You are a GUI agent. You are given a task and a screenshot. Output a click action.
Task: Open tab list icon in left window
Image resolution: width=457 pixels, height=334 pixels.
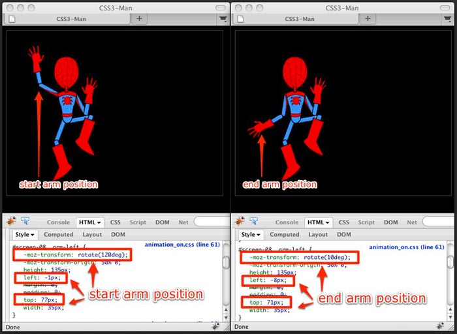[223, 19]
